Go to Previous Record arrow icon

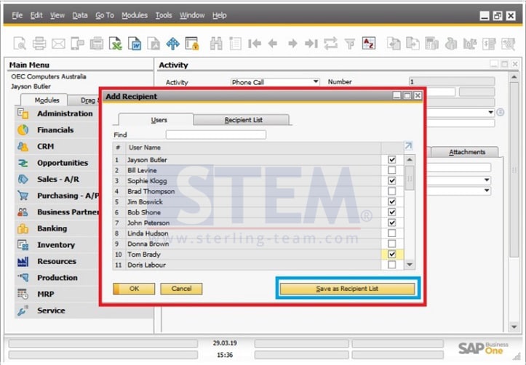pos(273,43)
